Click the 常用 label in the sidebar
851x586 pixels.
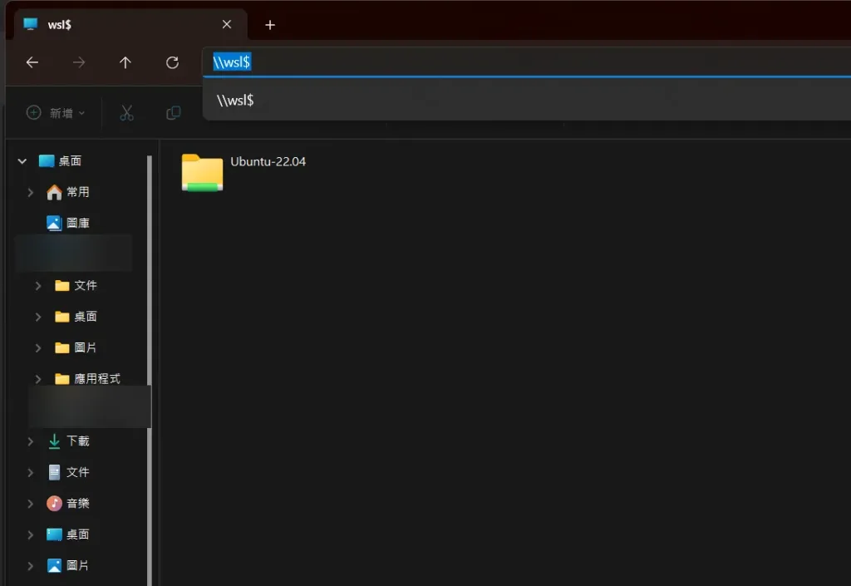[x=77, y=192]
